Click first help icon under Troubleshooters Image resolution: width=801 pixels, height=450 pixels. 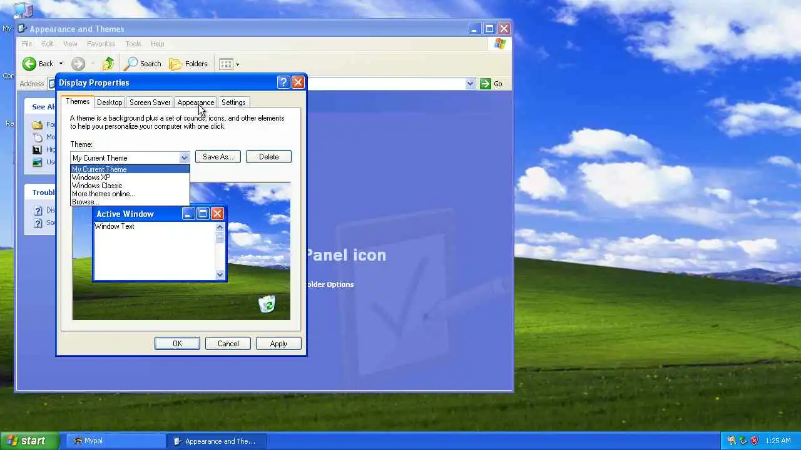38,211
